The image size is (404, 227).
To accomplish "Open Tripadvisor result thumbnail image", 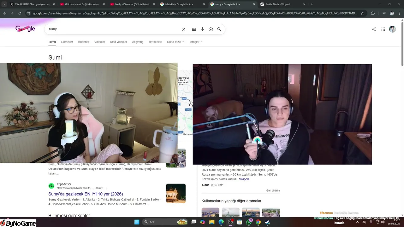I will click(x=176, y=193).
